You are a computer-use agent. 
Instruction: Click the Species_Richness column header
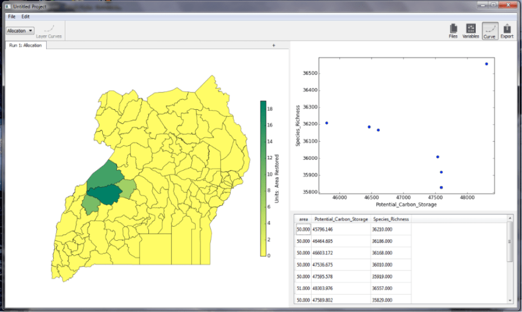pyautogui.click(x=391, y=219)
